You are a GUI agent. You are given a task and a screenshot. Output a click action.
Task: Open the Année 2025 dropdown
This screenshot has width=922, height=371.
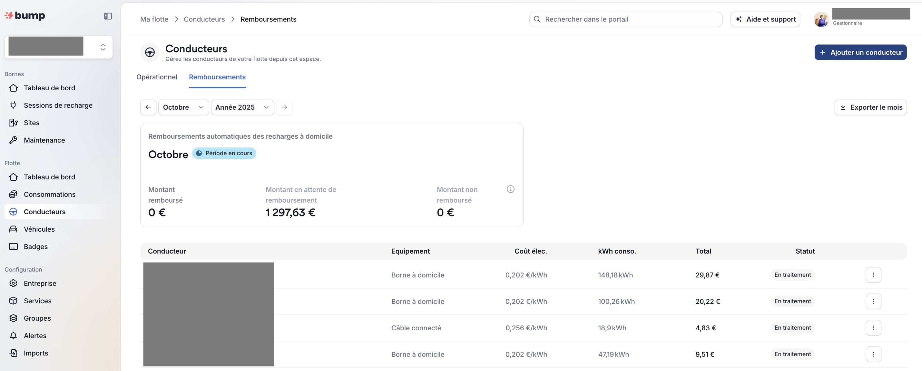point(242,107)
